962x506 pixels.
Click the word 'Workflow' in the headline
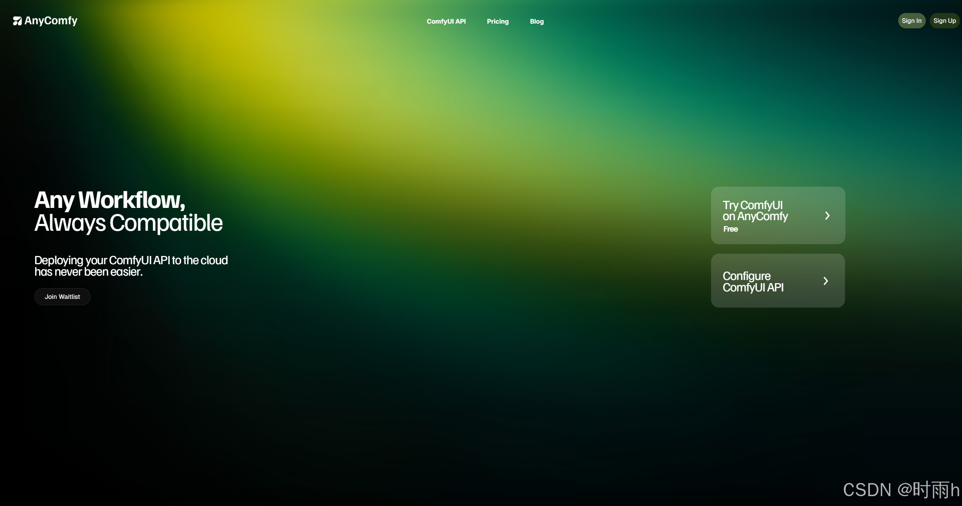coord(130,200)
